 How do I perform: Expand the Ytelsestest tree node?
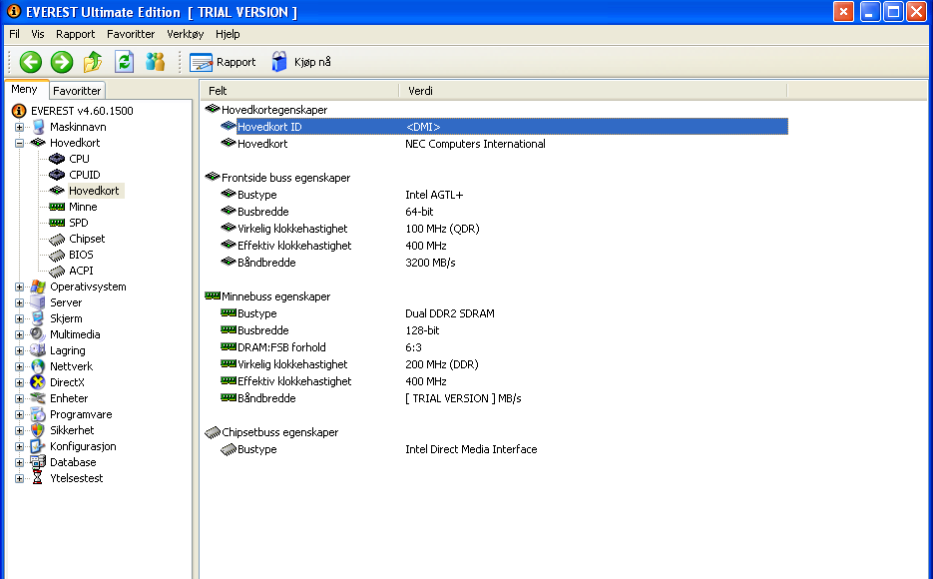(x=19, y=478)
